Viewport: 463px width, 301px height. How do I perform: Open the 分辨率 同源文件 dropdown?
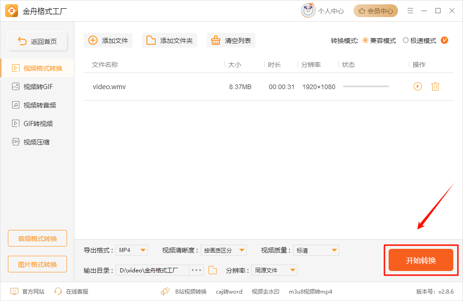coord(274,270)
